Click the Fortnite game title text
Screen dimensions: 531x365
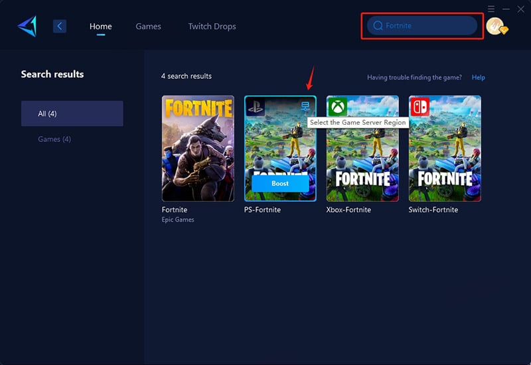(x=175, y=210)
